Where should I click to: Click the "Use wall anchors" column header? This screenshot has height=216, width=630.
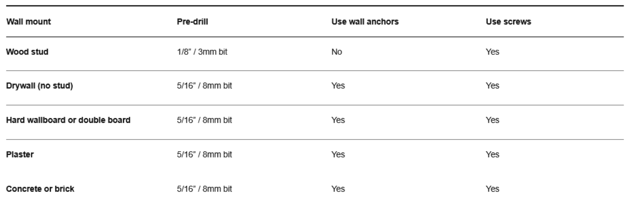(x=365, y=22)
